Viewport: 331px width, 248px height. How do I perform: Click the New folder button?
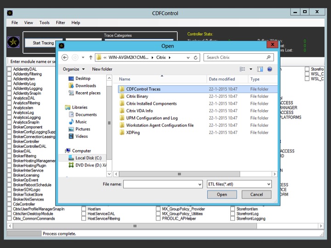[102, 69]
